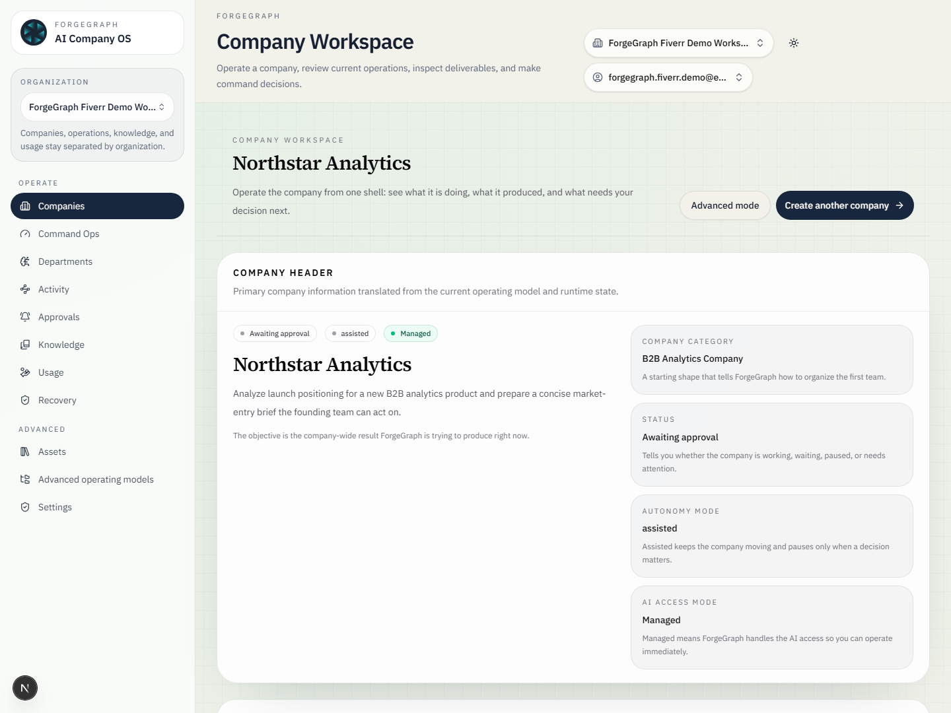Click the building icon in workspace selector
Screen dimensions: 951x713
click(x=598, y=43)
